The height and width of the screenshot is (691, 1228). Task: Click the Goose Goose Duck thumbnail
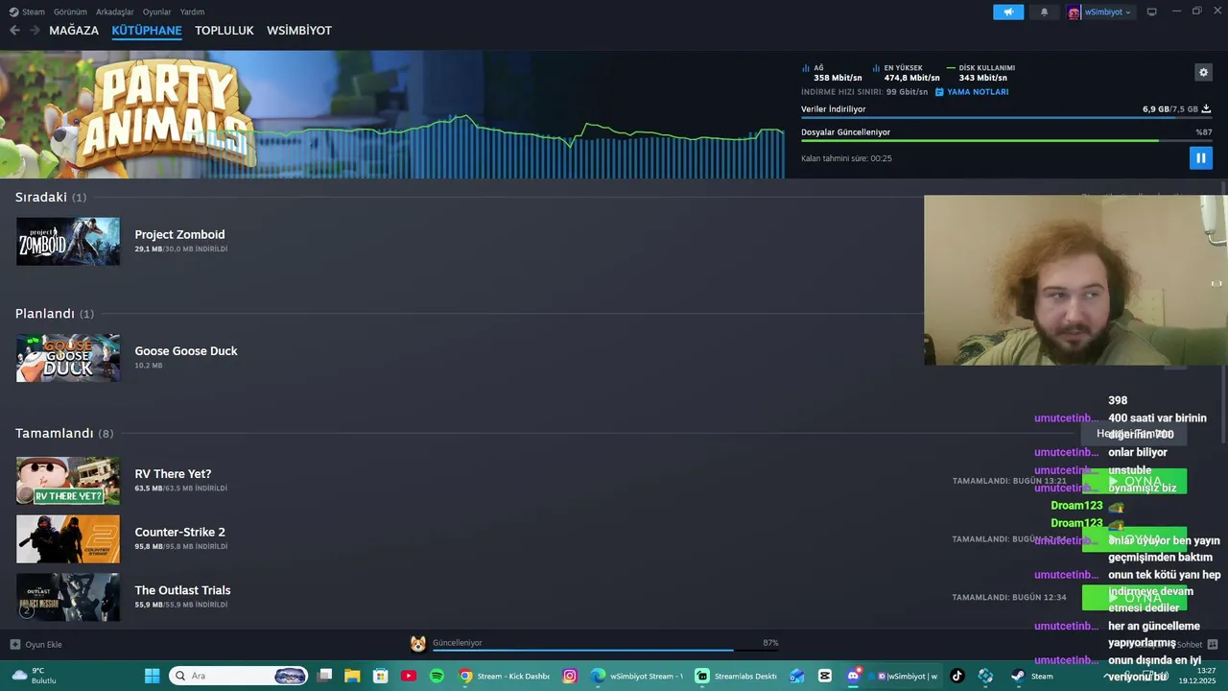tap(68, 358)
